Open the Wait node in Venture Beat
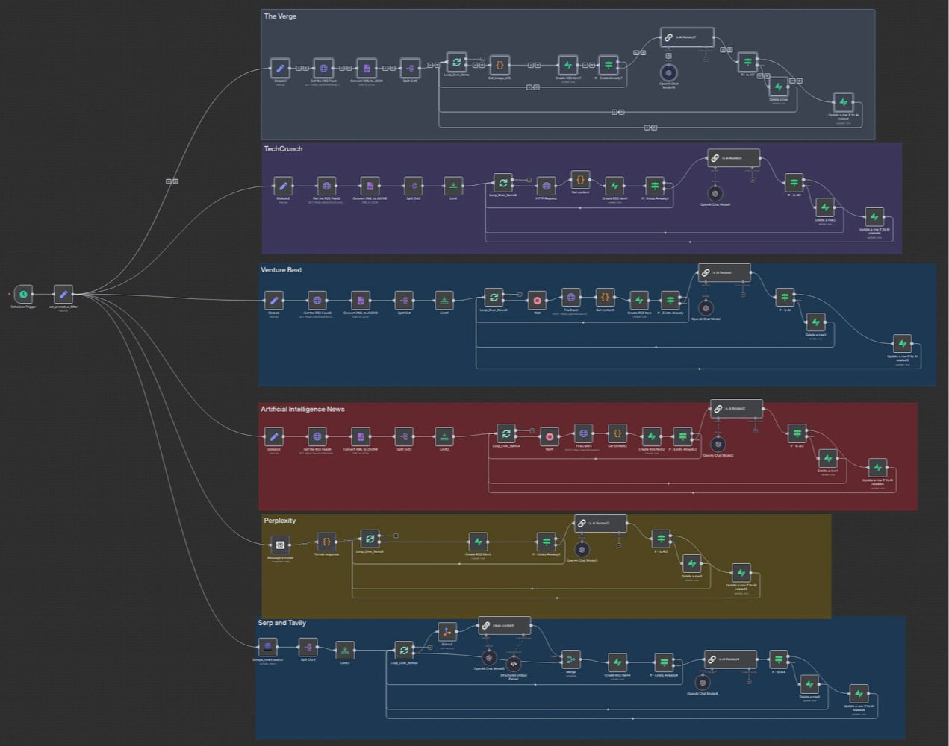Screen dimensions: 949x746 pos(537,301)
